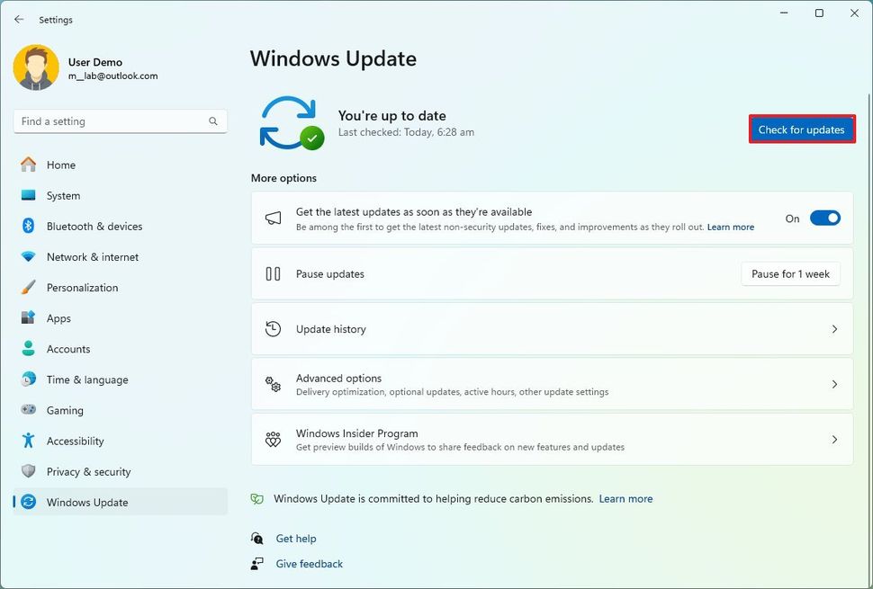Viewport: 873px width, 589px height.
Task: Open the carbon emissions Learn more link
Action: (x=625, y=498)
